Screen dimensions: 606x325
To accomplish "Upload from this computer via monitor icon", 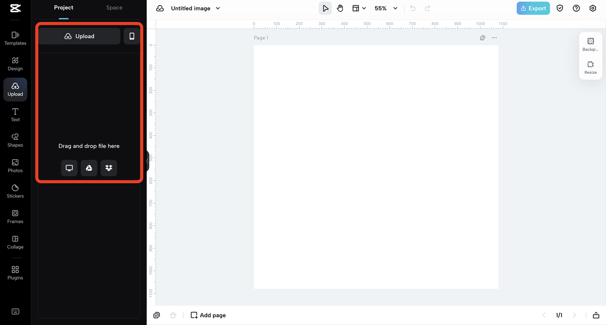I will (x=69, y=168).
